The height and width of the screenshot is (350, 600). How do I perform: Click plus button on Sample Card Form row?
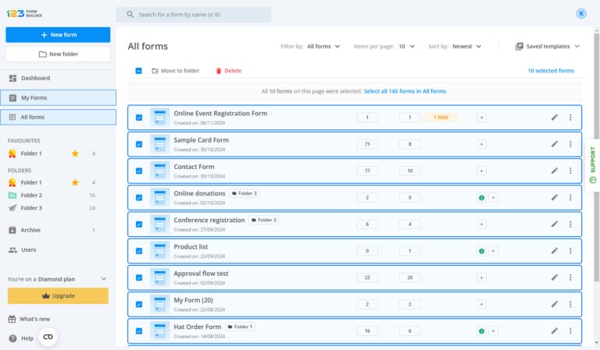tap(481, 144)
